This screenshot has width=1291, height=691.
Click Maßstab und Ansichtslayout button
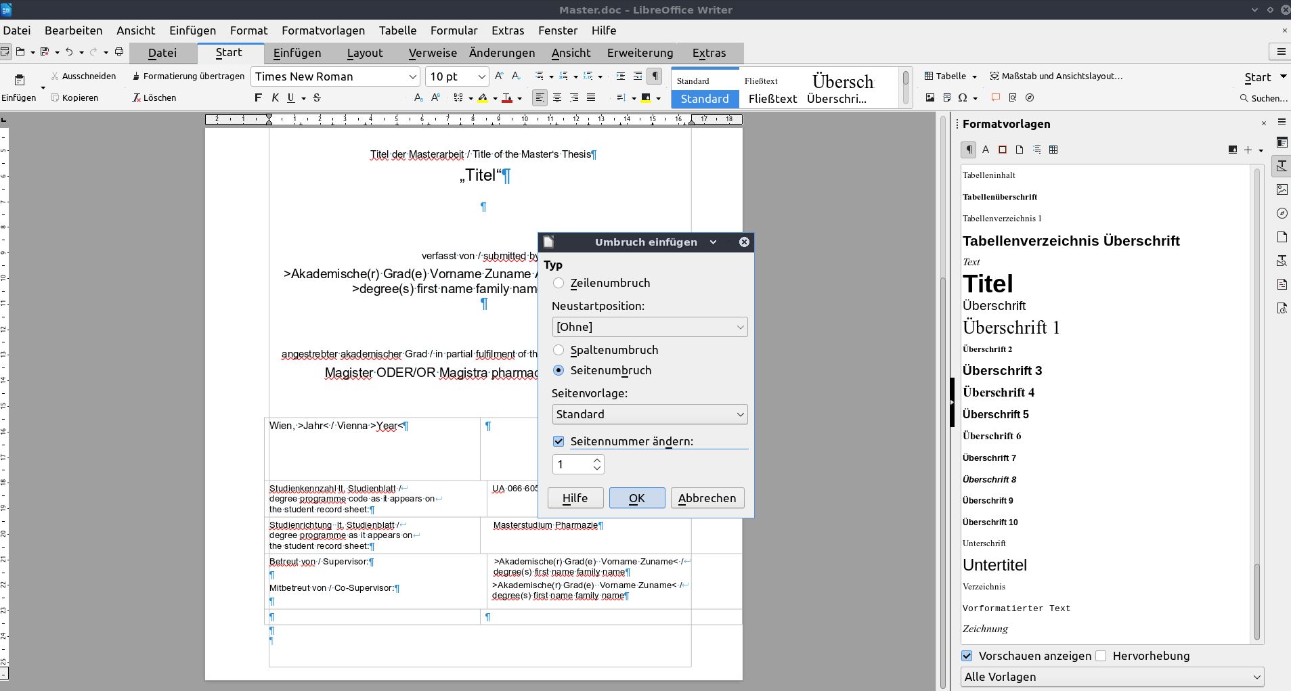(x=1056, y=76)
